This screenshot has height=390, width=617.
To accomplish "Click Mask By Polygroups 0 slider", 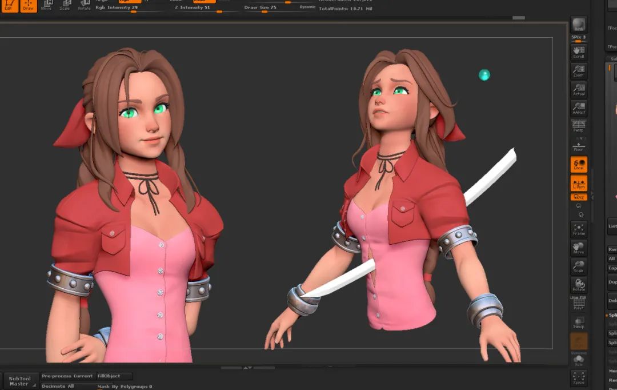I will pyautogui.click(x=125, y=387).
